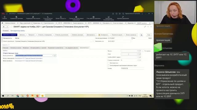197x110 pixels.
Task: Open Справочно-нормативная информация section
Action: 76,18
